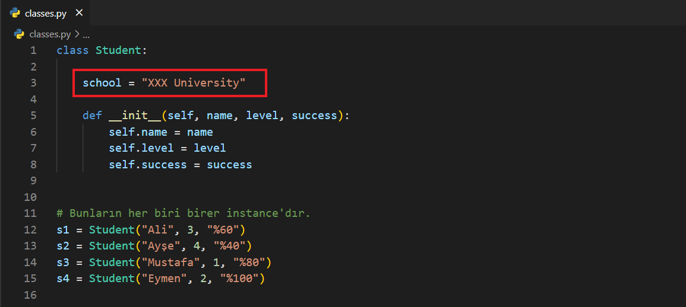The width and height of the screenshot is (686, 307).
Task: Place cursor on empty line 16
Action: 178,295
